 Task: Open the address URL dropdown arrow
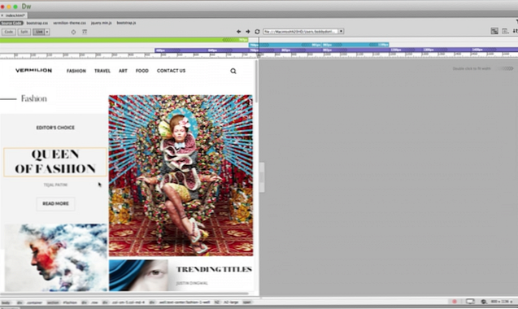click(341, 31)
